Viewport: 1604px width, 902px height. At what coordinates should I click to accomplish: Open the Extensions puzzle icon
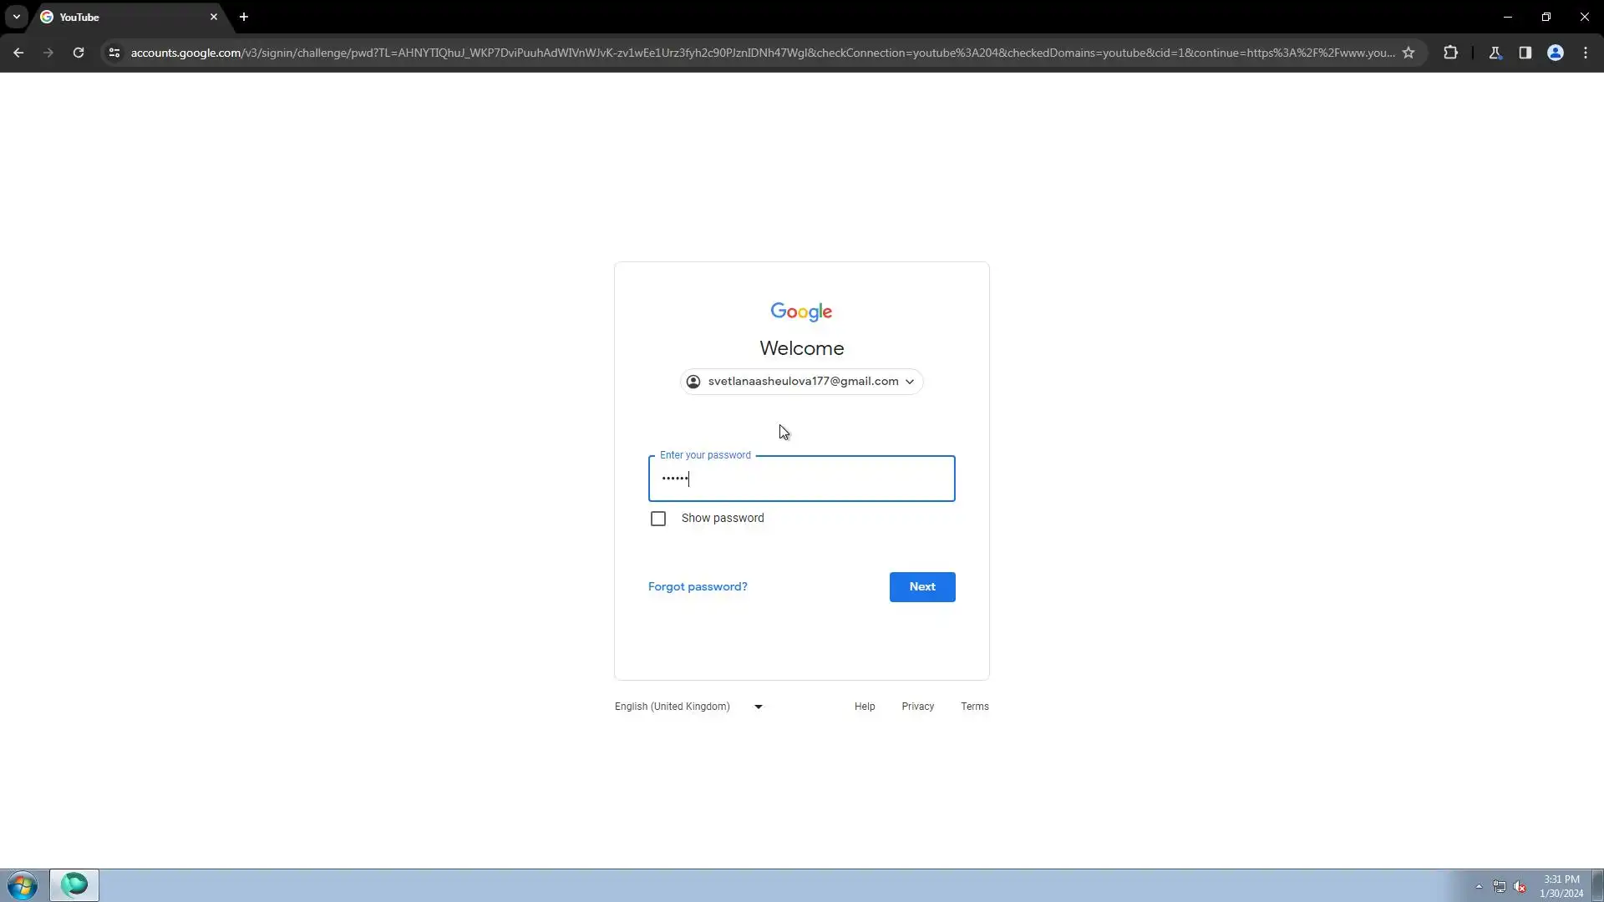click(x=1450, y=53)
